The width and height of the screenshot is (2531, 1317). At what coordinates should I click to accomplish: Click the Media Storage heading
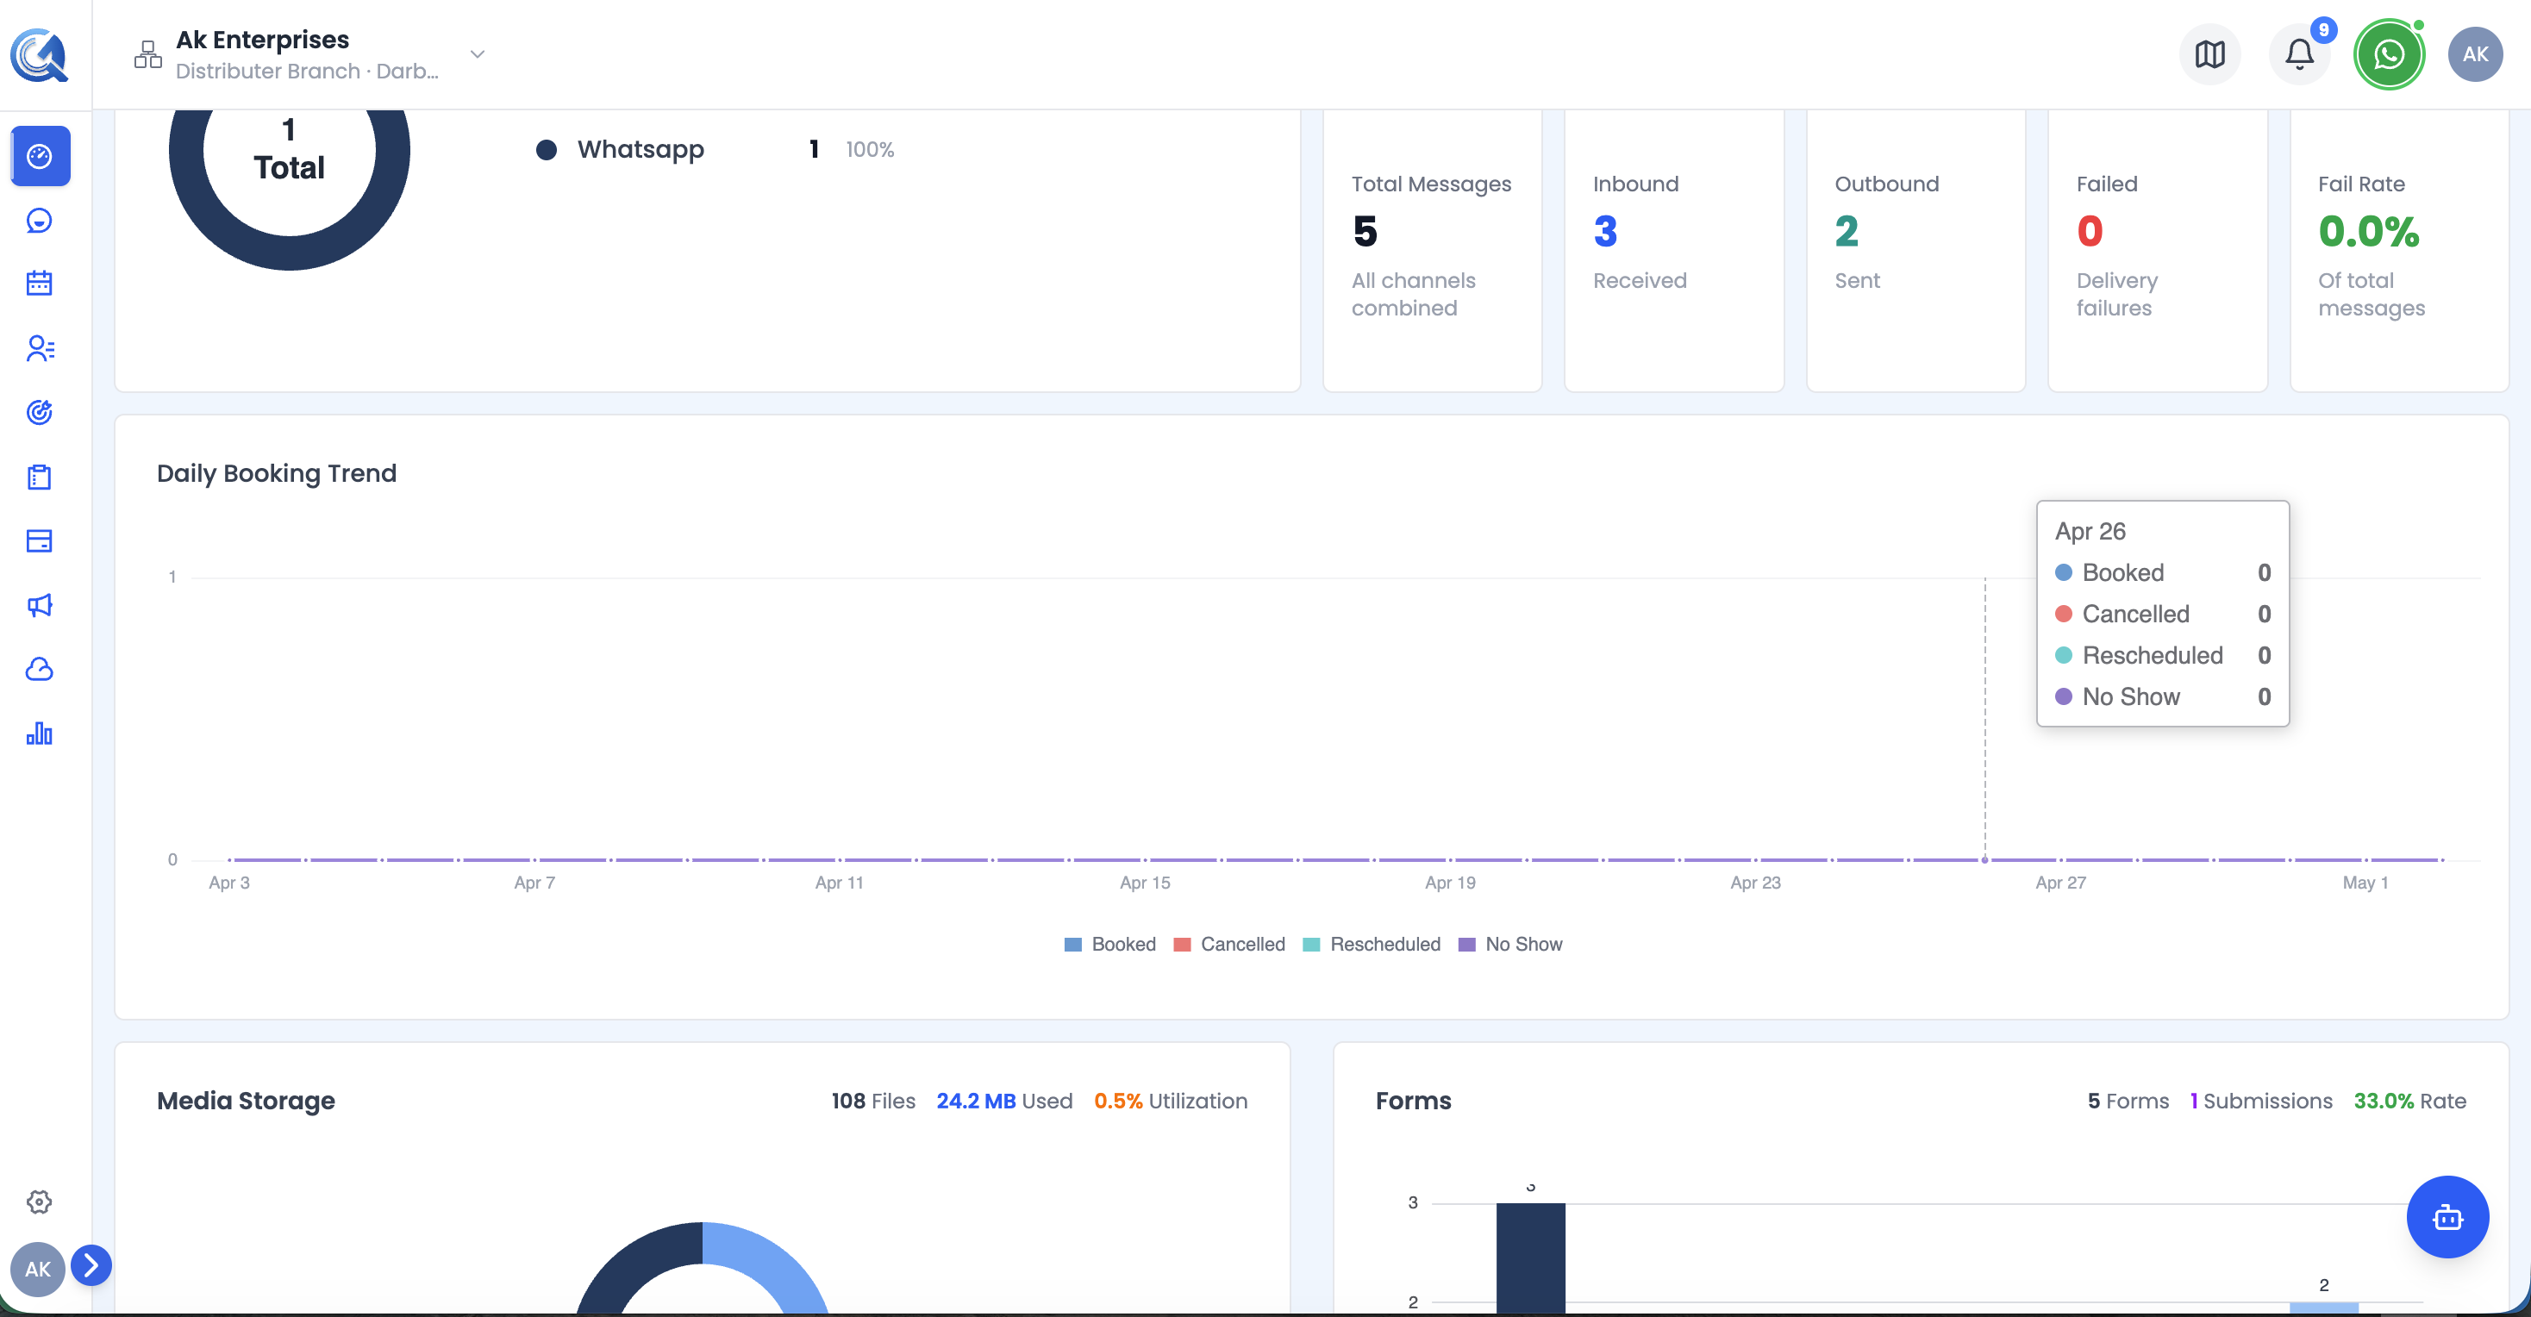pyautogui.click(x=246, y=1101)
